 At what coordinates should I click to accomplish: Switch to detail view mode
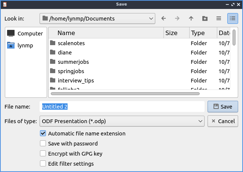coord(233,18)
